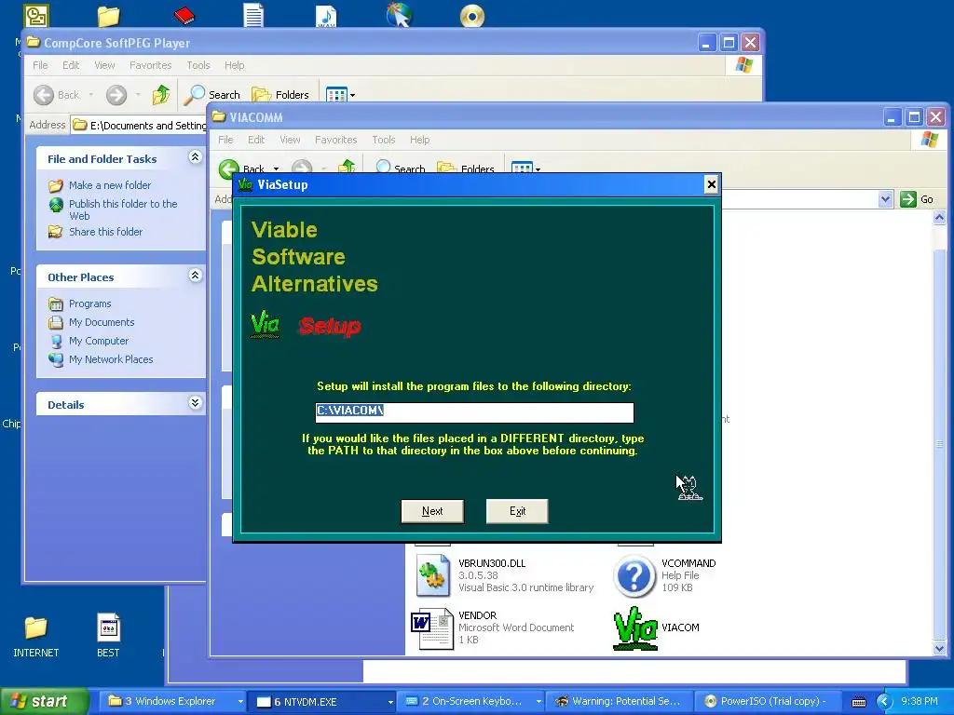
Task: Click the Exit button in ViaSetup
Action: [x=517, y=511]
